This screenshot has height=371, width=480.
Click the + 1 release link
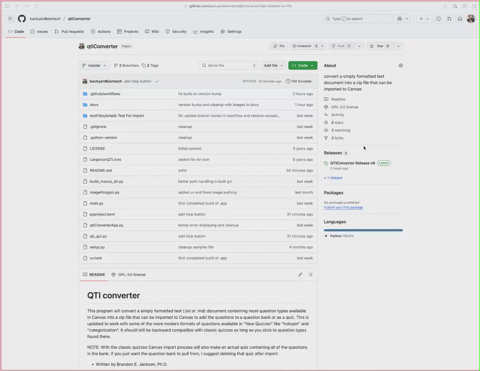pyautogui.click(x=333, y=178)
